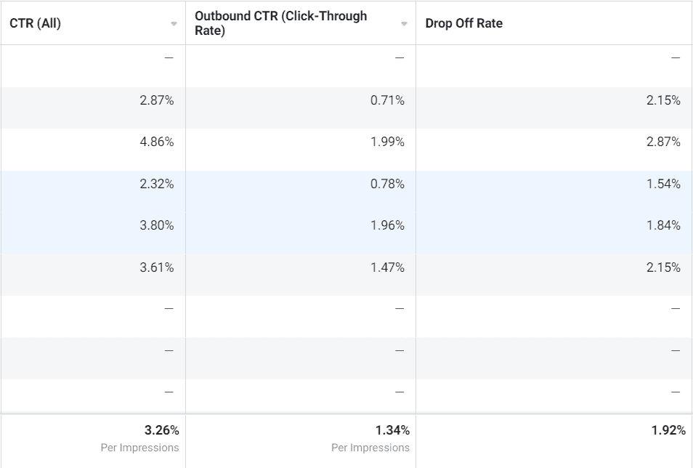This screenshot has height=468, width=693.
Task: Select the 1.54% Drop Off Rate cell
Action: click(663, 184)
